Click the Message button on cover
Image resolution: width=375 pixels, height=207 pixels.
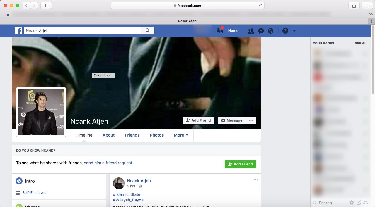232,120
